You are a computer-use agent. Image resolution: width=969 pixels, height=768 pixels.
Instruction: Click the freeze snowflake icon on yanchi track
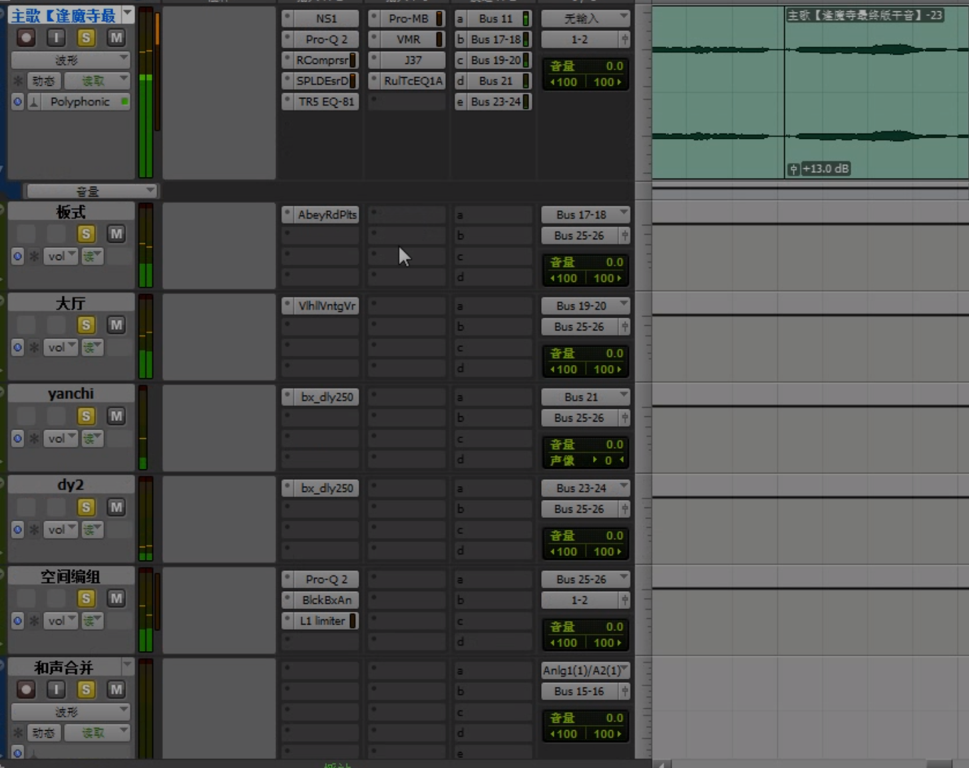click(x=34, y=438)
